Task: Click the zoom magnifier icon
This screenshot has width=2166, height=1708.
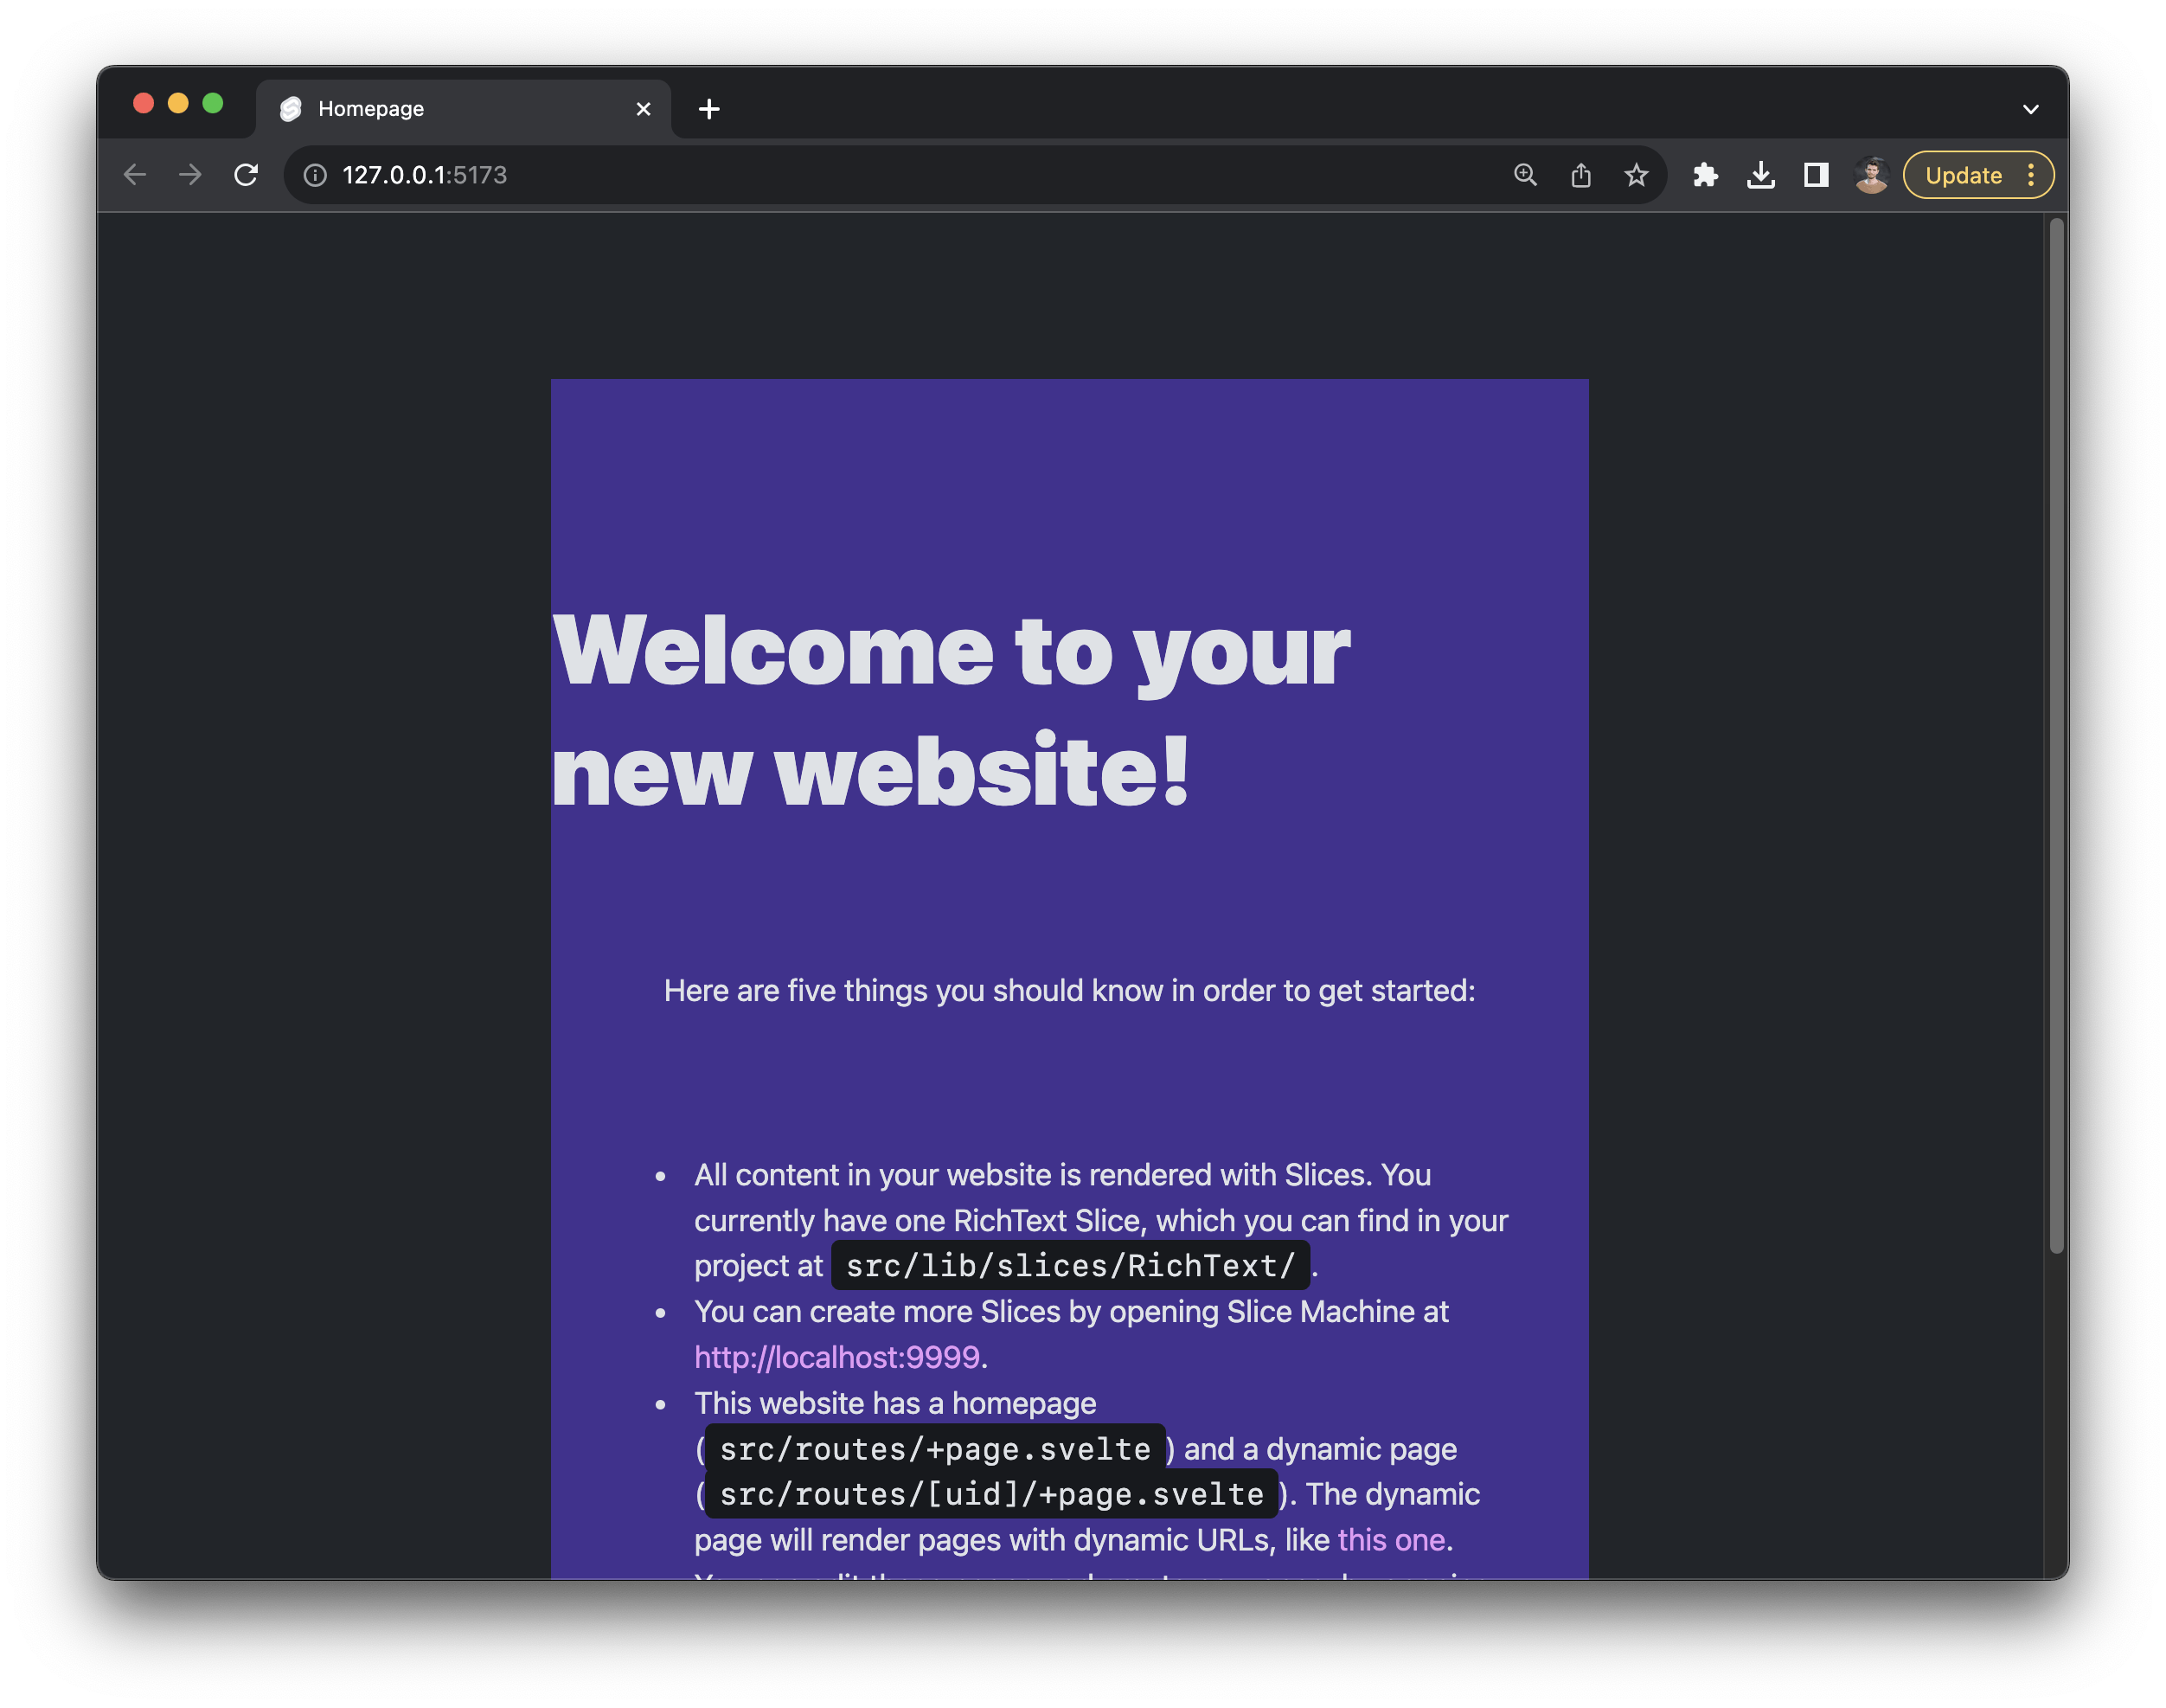Action: (1524, 175)
